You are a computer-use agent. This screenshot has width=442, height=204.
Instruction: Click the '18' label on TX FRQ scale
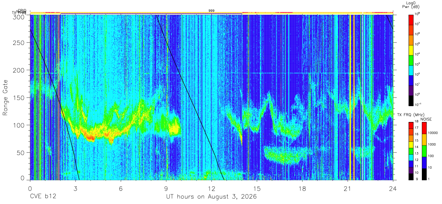click(416, 122)
